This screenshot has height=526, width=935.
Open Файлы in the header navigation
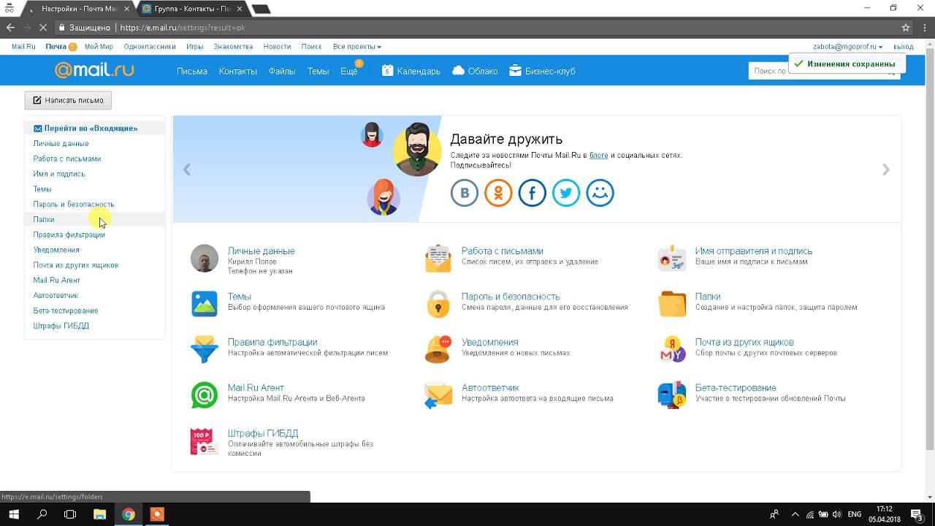click(282, 71)
